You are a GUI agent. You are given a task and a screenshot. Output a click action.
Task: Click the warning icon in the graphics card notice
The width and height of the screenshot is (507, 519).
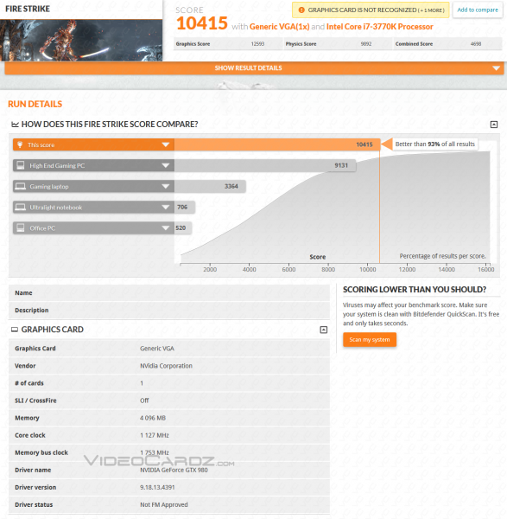301,10
